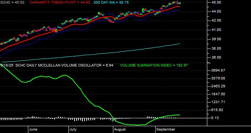Image resolution: width=251 pixels, height=133 pixels.
Task: Click the 0.13 zero-line axis value
Action: click(215, 118)
